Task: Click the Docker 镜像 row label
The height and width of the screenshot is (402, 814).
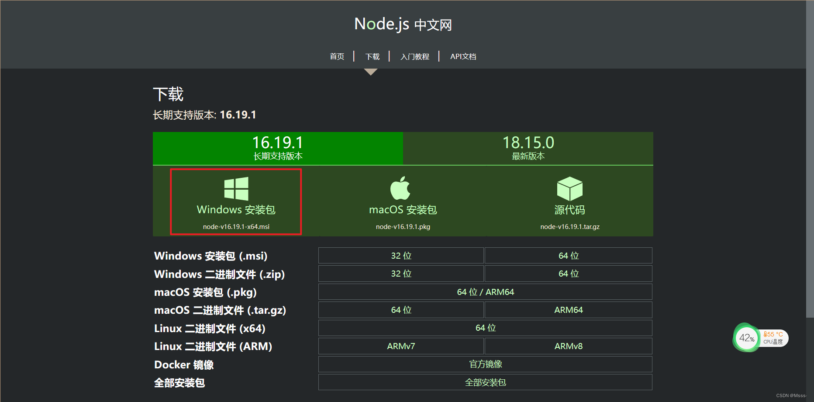Action: click(184, 365)
